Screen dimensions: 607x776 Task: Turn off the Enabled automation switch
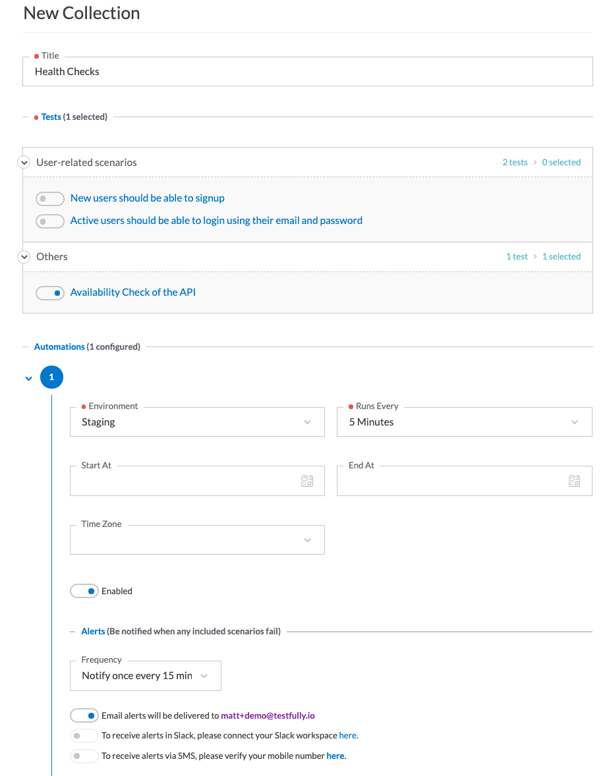84,591
